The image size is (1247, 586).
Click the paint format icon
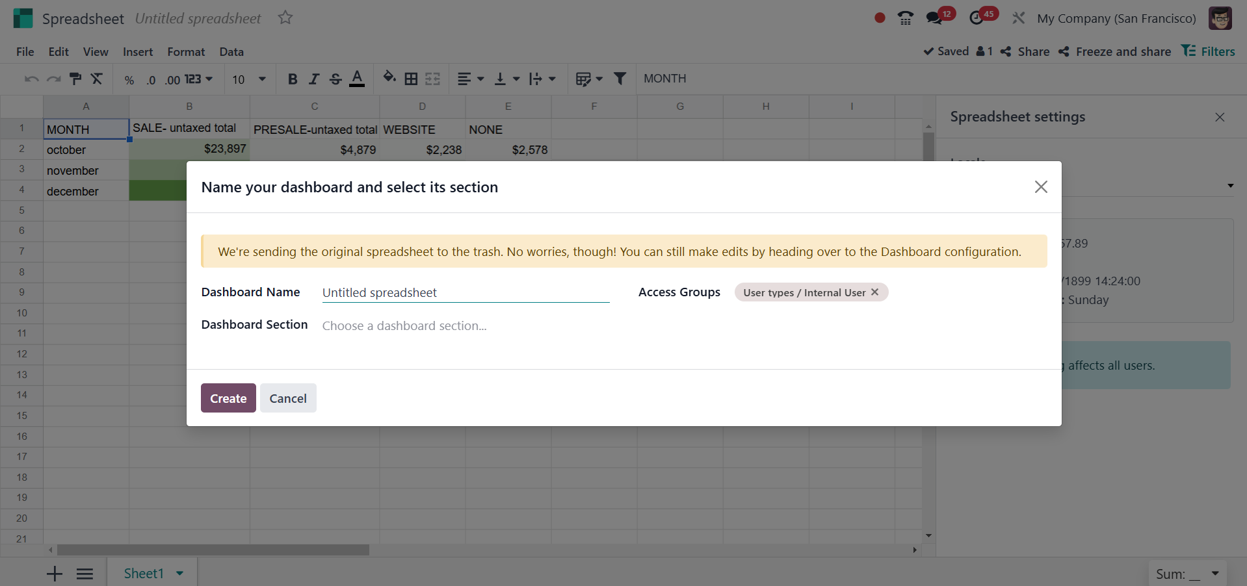[x=75, y=79]
